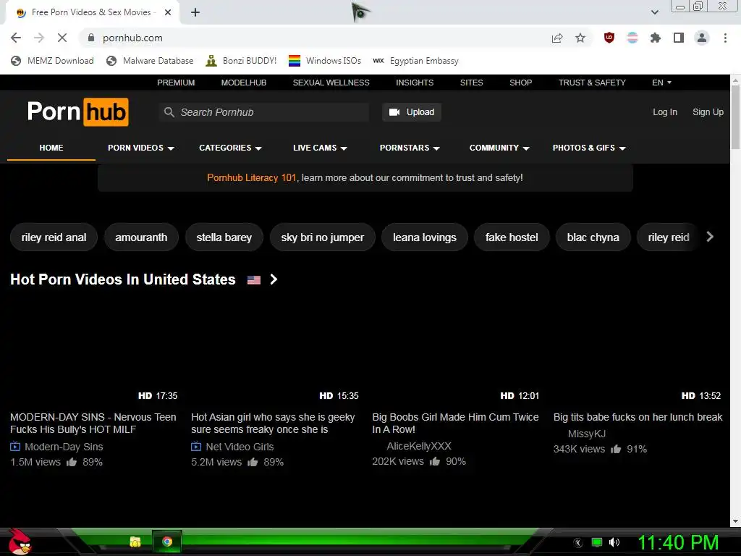
Task: Show more search chips with arrow
Action: (710, 237)
